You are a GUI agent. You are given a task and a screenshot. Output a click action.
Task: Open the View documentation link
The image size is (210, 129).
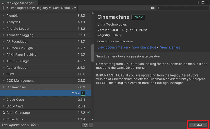pos(113,47)
